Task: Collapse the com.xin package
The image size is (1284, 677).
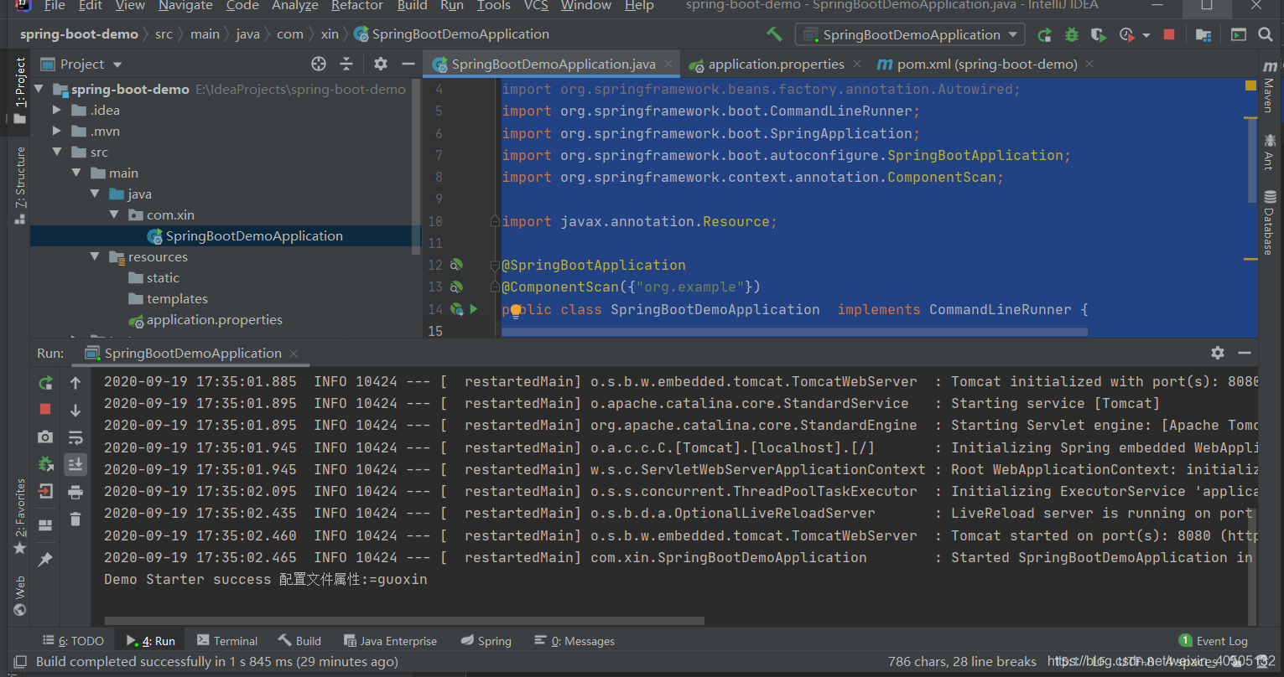Action: [x=114, y=214]
